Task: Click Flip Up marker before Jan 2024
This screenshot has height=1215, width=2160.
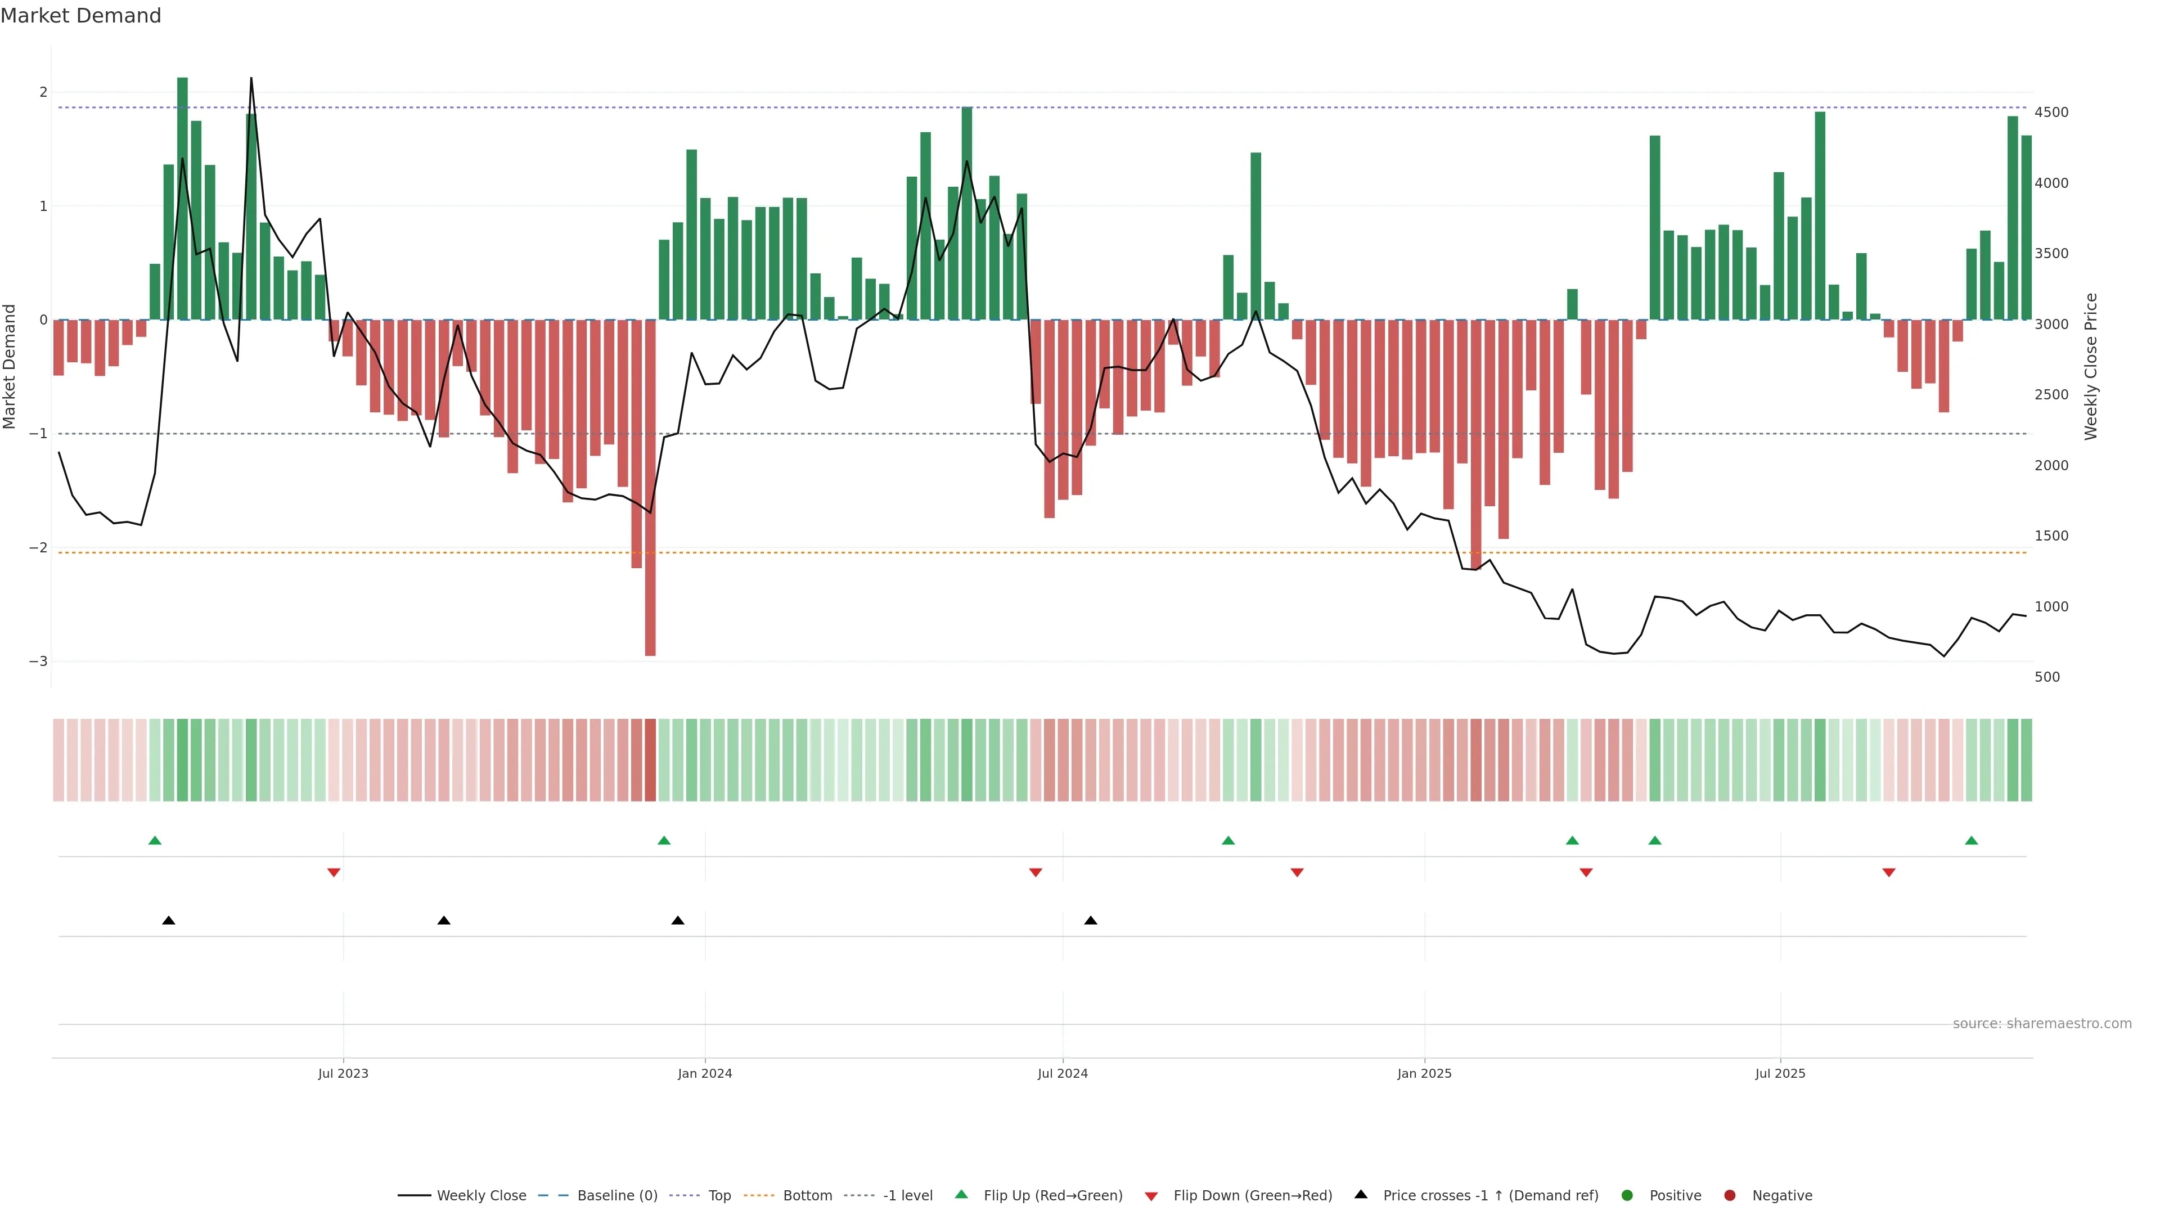Action: point(664,840)
